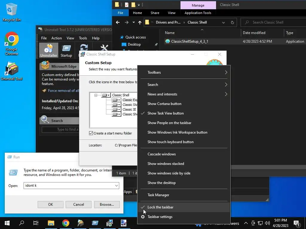Switch to Uninstall Tool taskbar icon
306x229 pixels.
pyautogui.click(x=80, y=223)
